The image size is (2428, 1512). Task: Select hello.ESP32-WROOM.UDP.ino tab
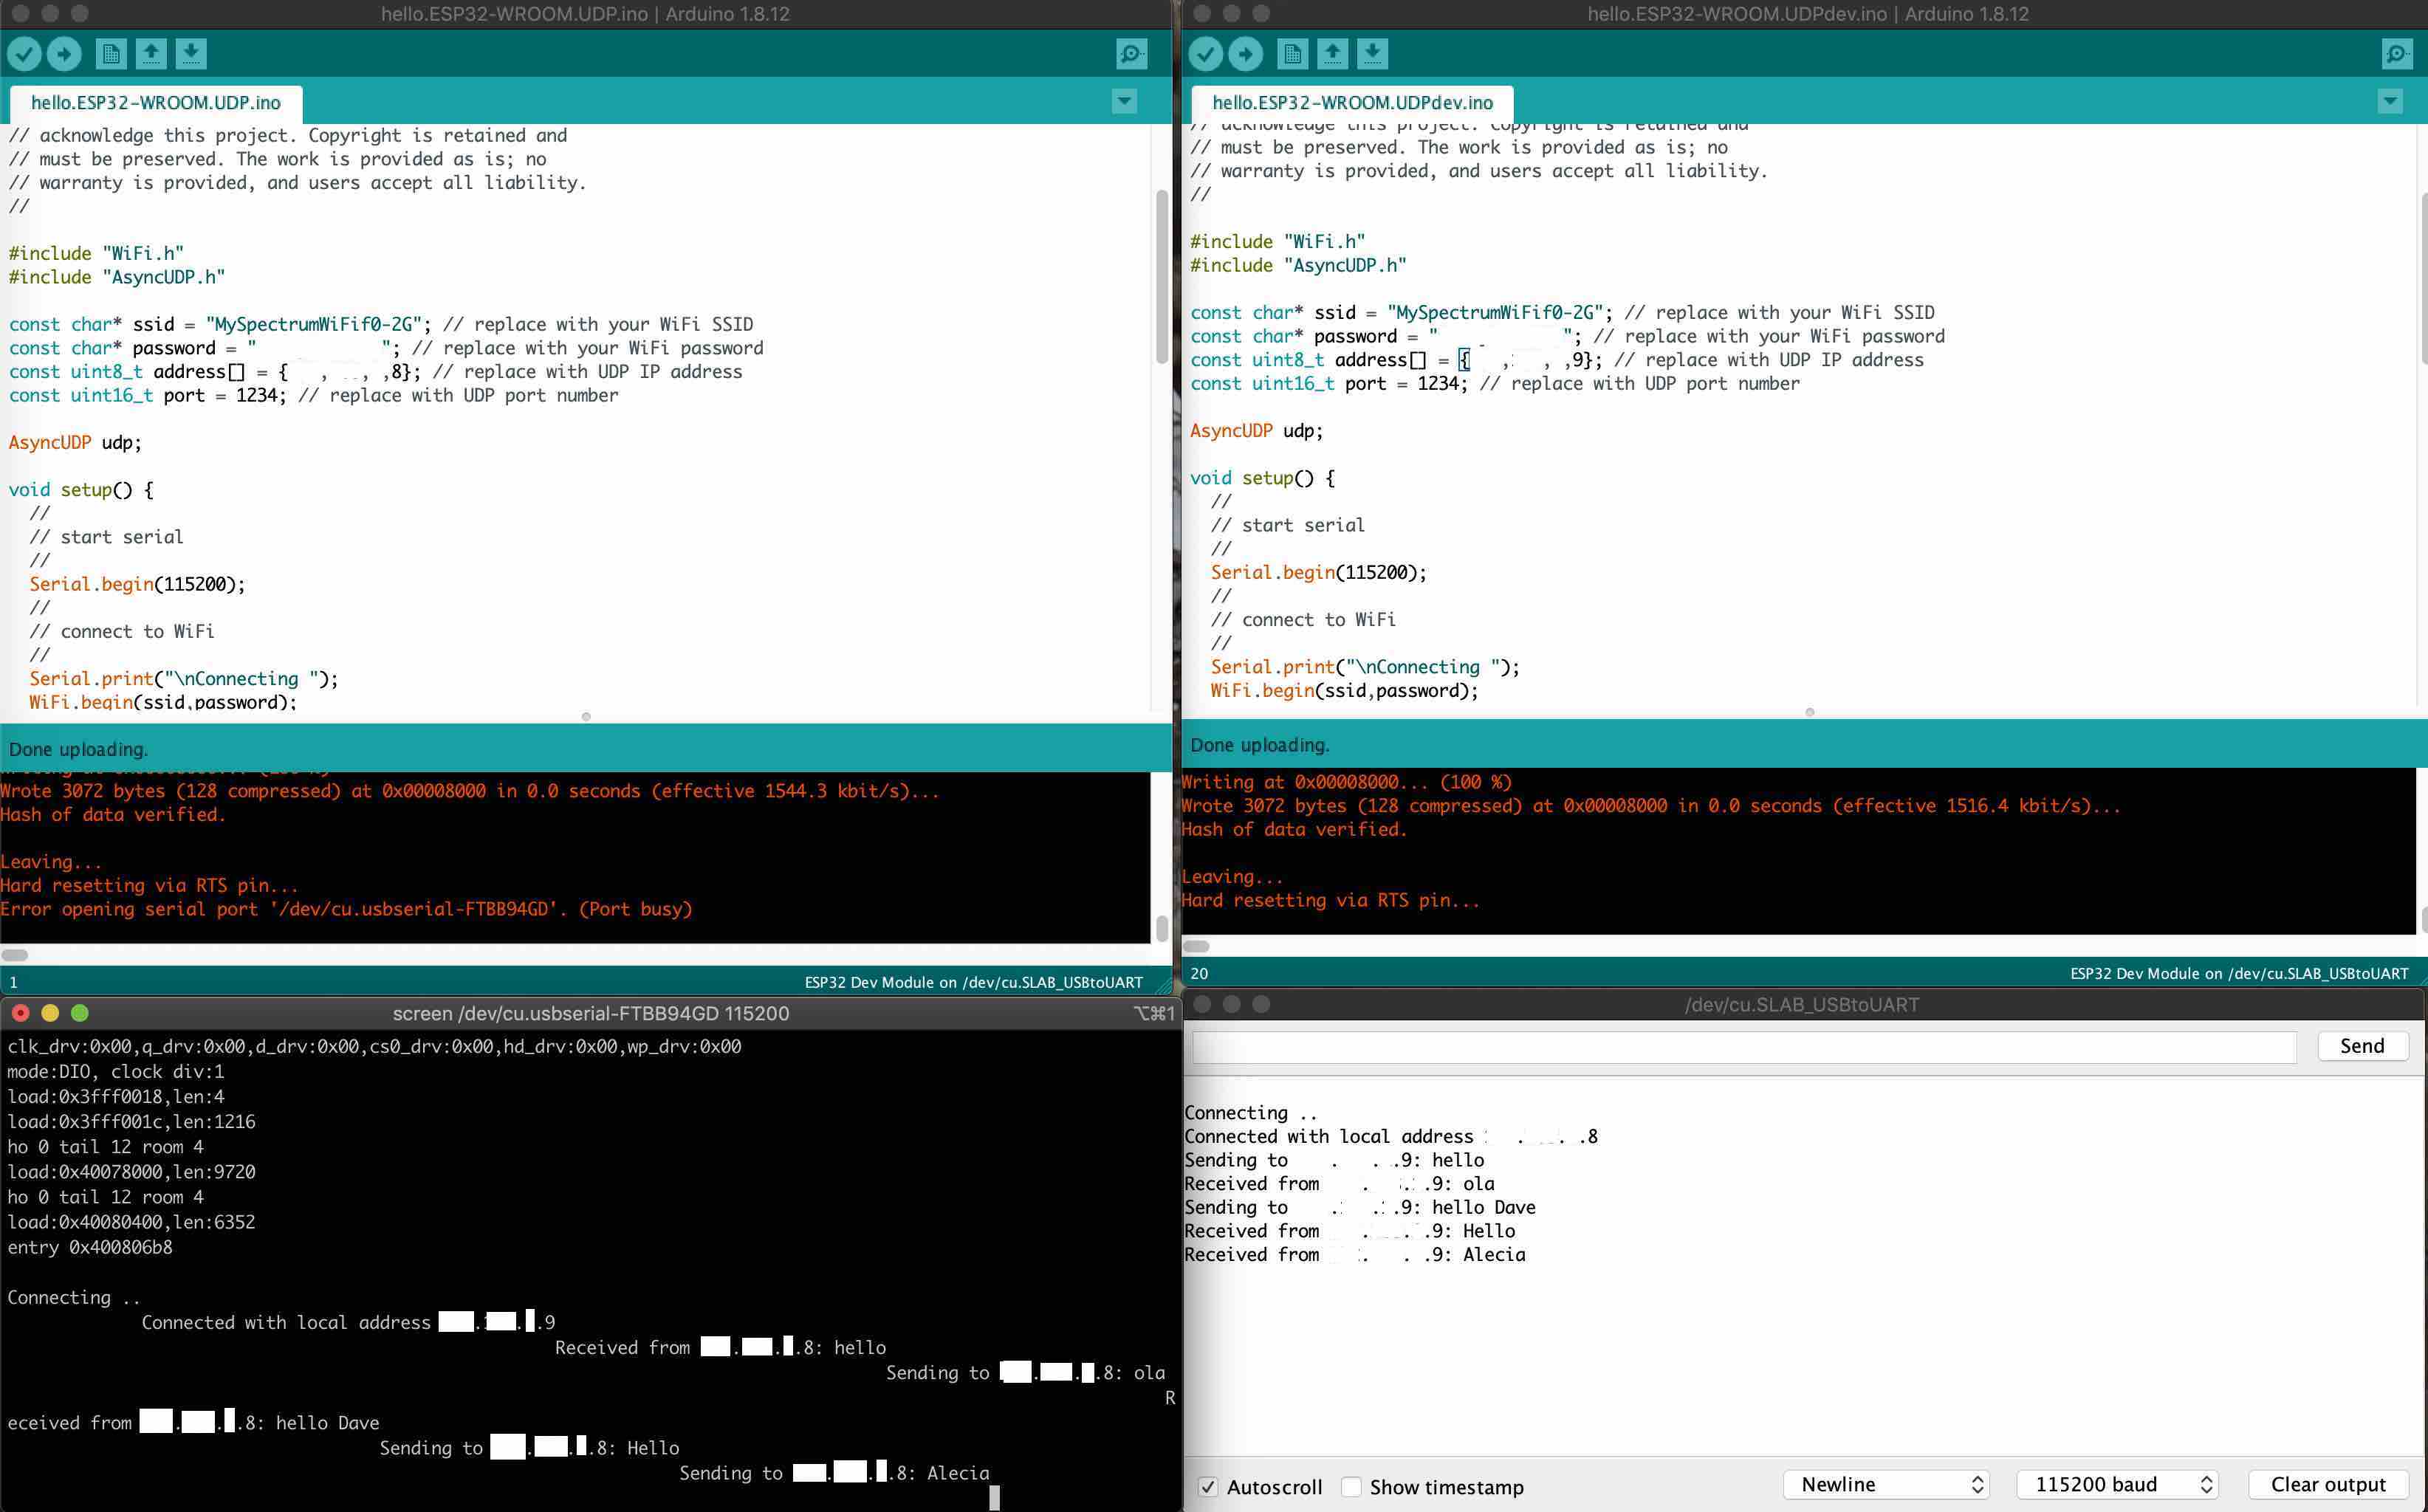coord(156,103)
